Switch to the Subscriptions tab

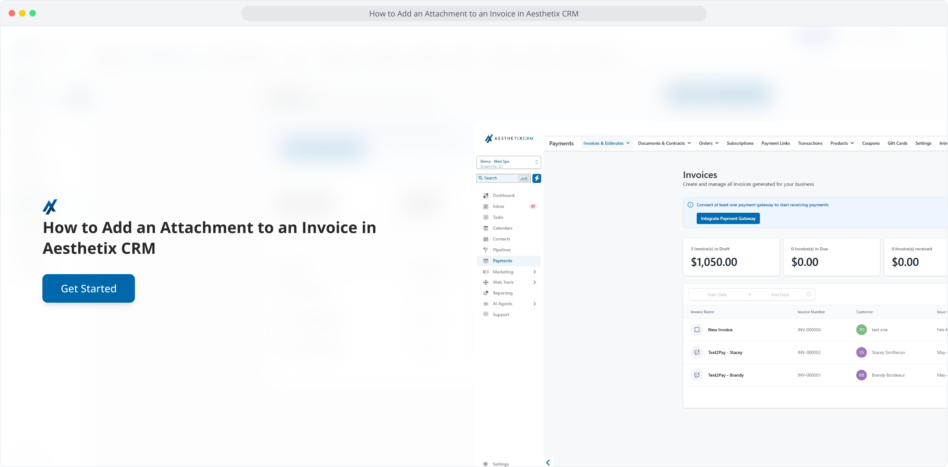(x=740, y=143)
